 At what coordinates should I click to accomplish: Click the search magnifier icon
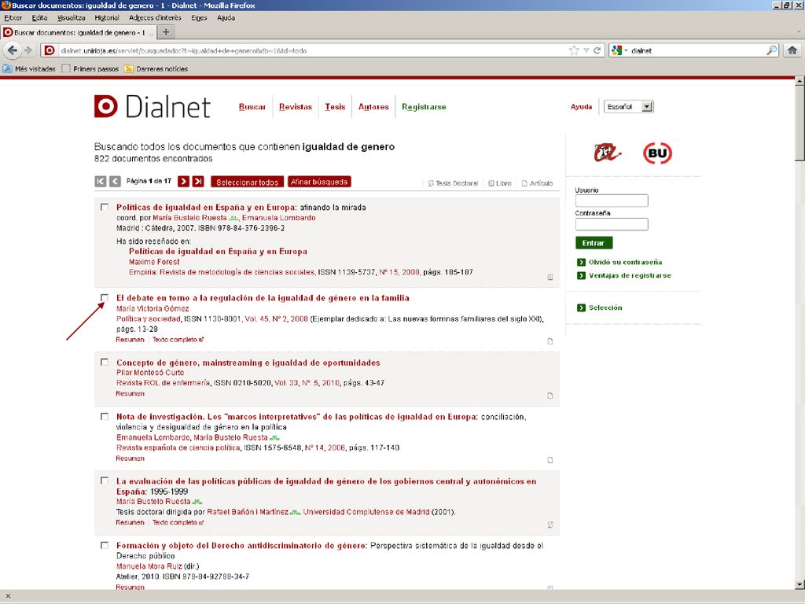772,50
